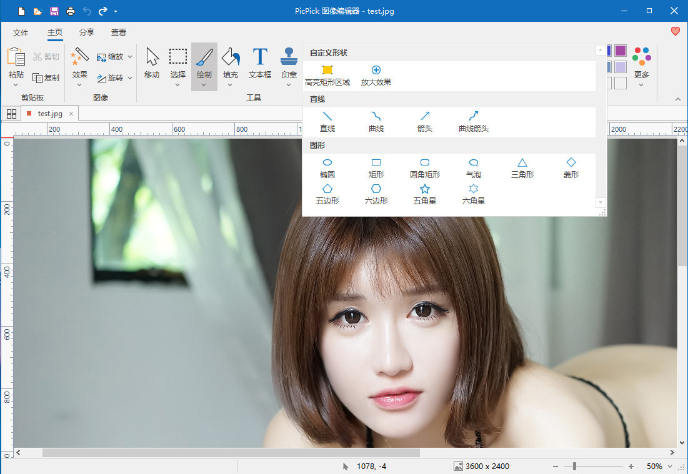The image size is (688, 474).
Task: Select the 五角星 star shape
Action: [424, 195]
